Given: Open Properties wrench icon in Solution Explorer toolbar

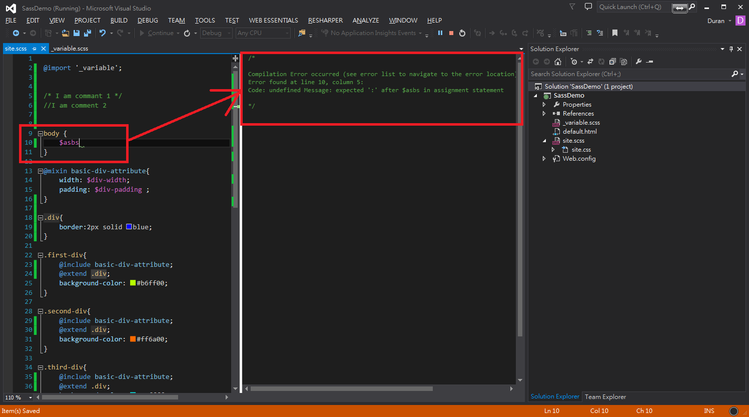Looking at the screenshot, I should (x=638, y=62).
